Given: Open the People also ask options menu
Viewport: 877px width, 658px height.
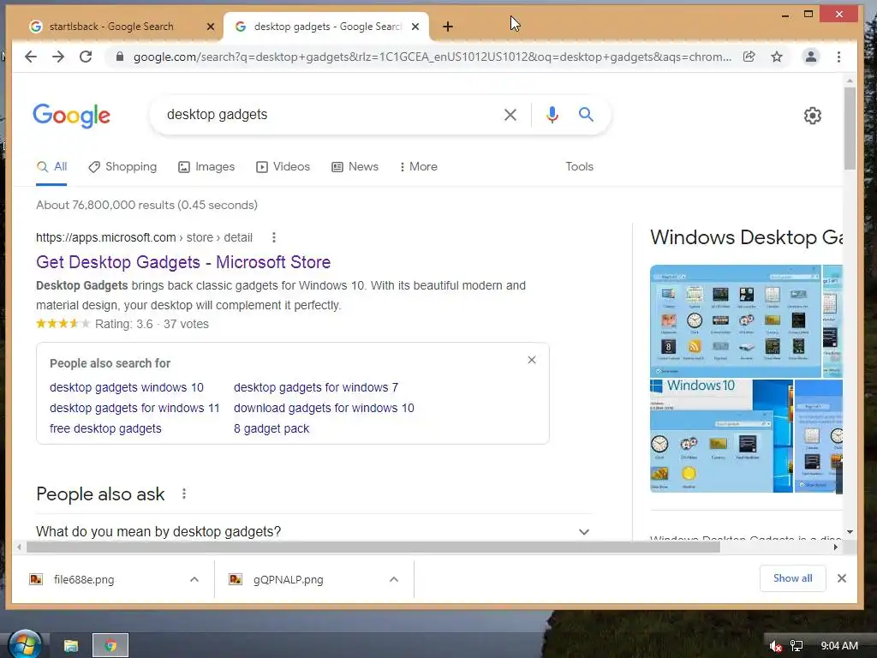Looking at the screenshot, I should pos(184,493).
